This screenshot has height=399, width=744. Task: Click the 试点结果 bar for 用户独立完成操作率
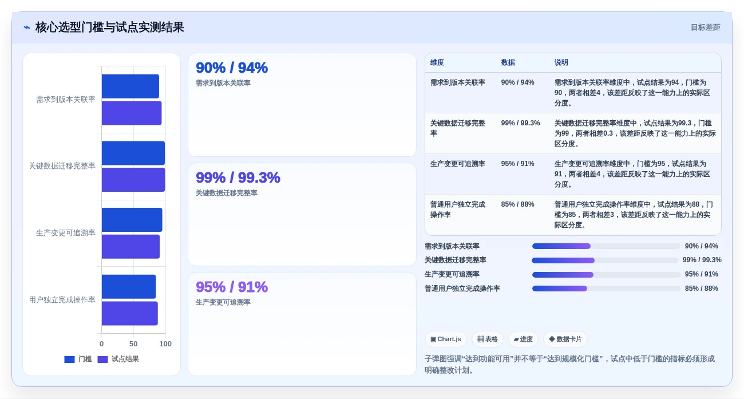click(130, 313)
